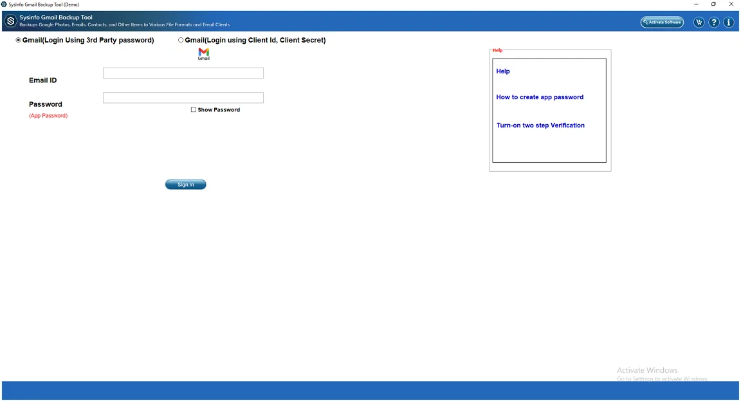Screen dimensions: 741x401
Task: Click the red Help panel header label
Action: [498, 50]
